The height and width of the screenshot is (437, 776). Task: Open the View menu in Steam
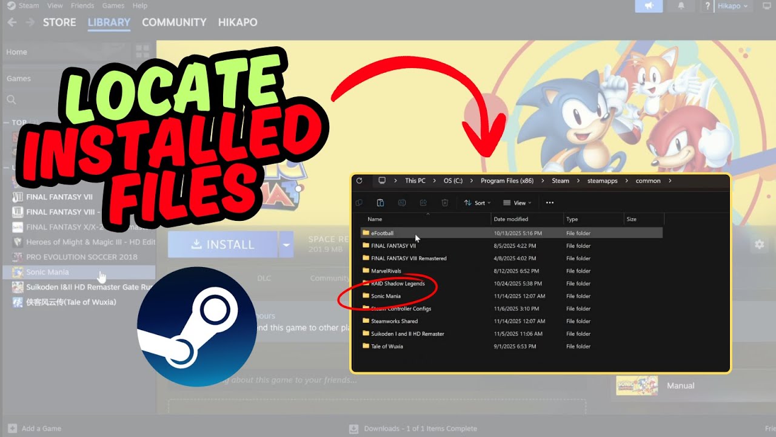coord(55,5)
